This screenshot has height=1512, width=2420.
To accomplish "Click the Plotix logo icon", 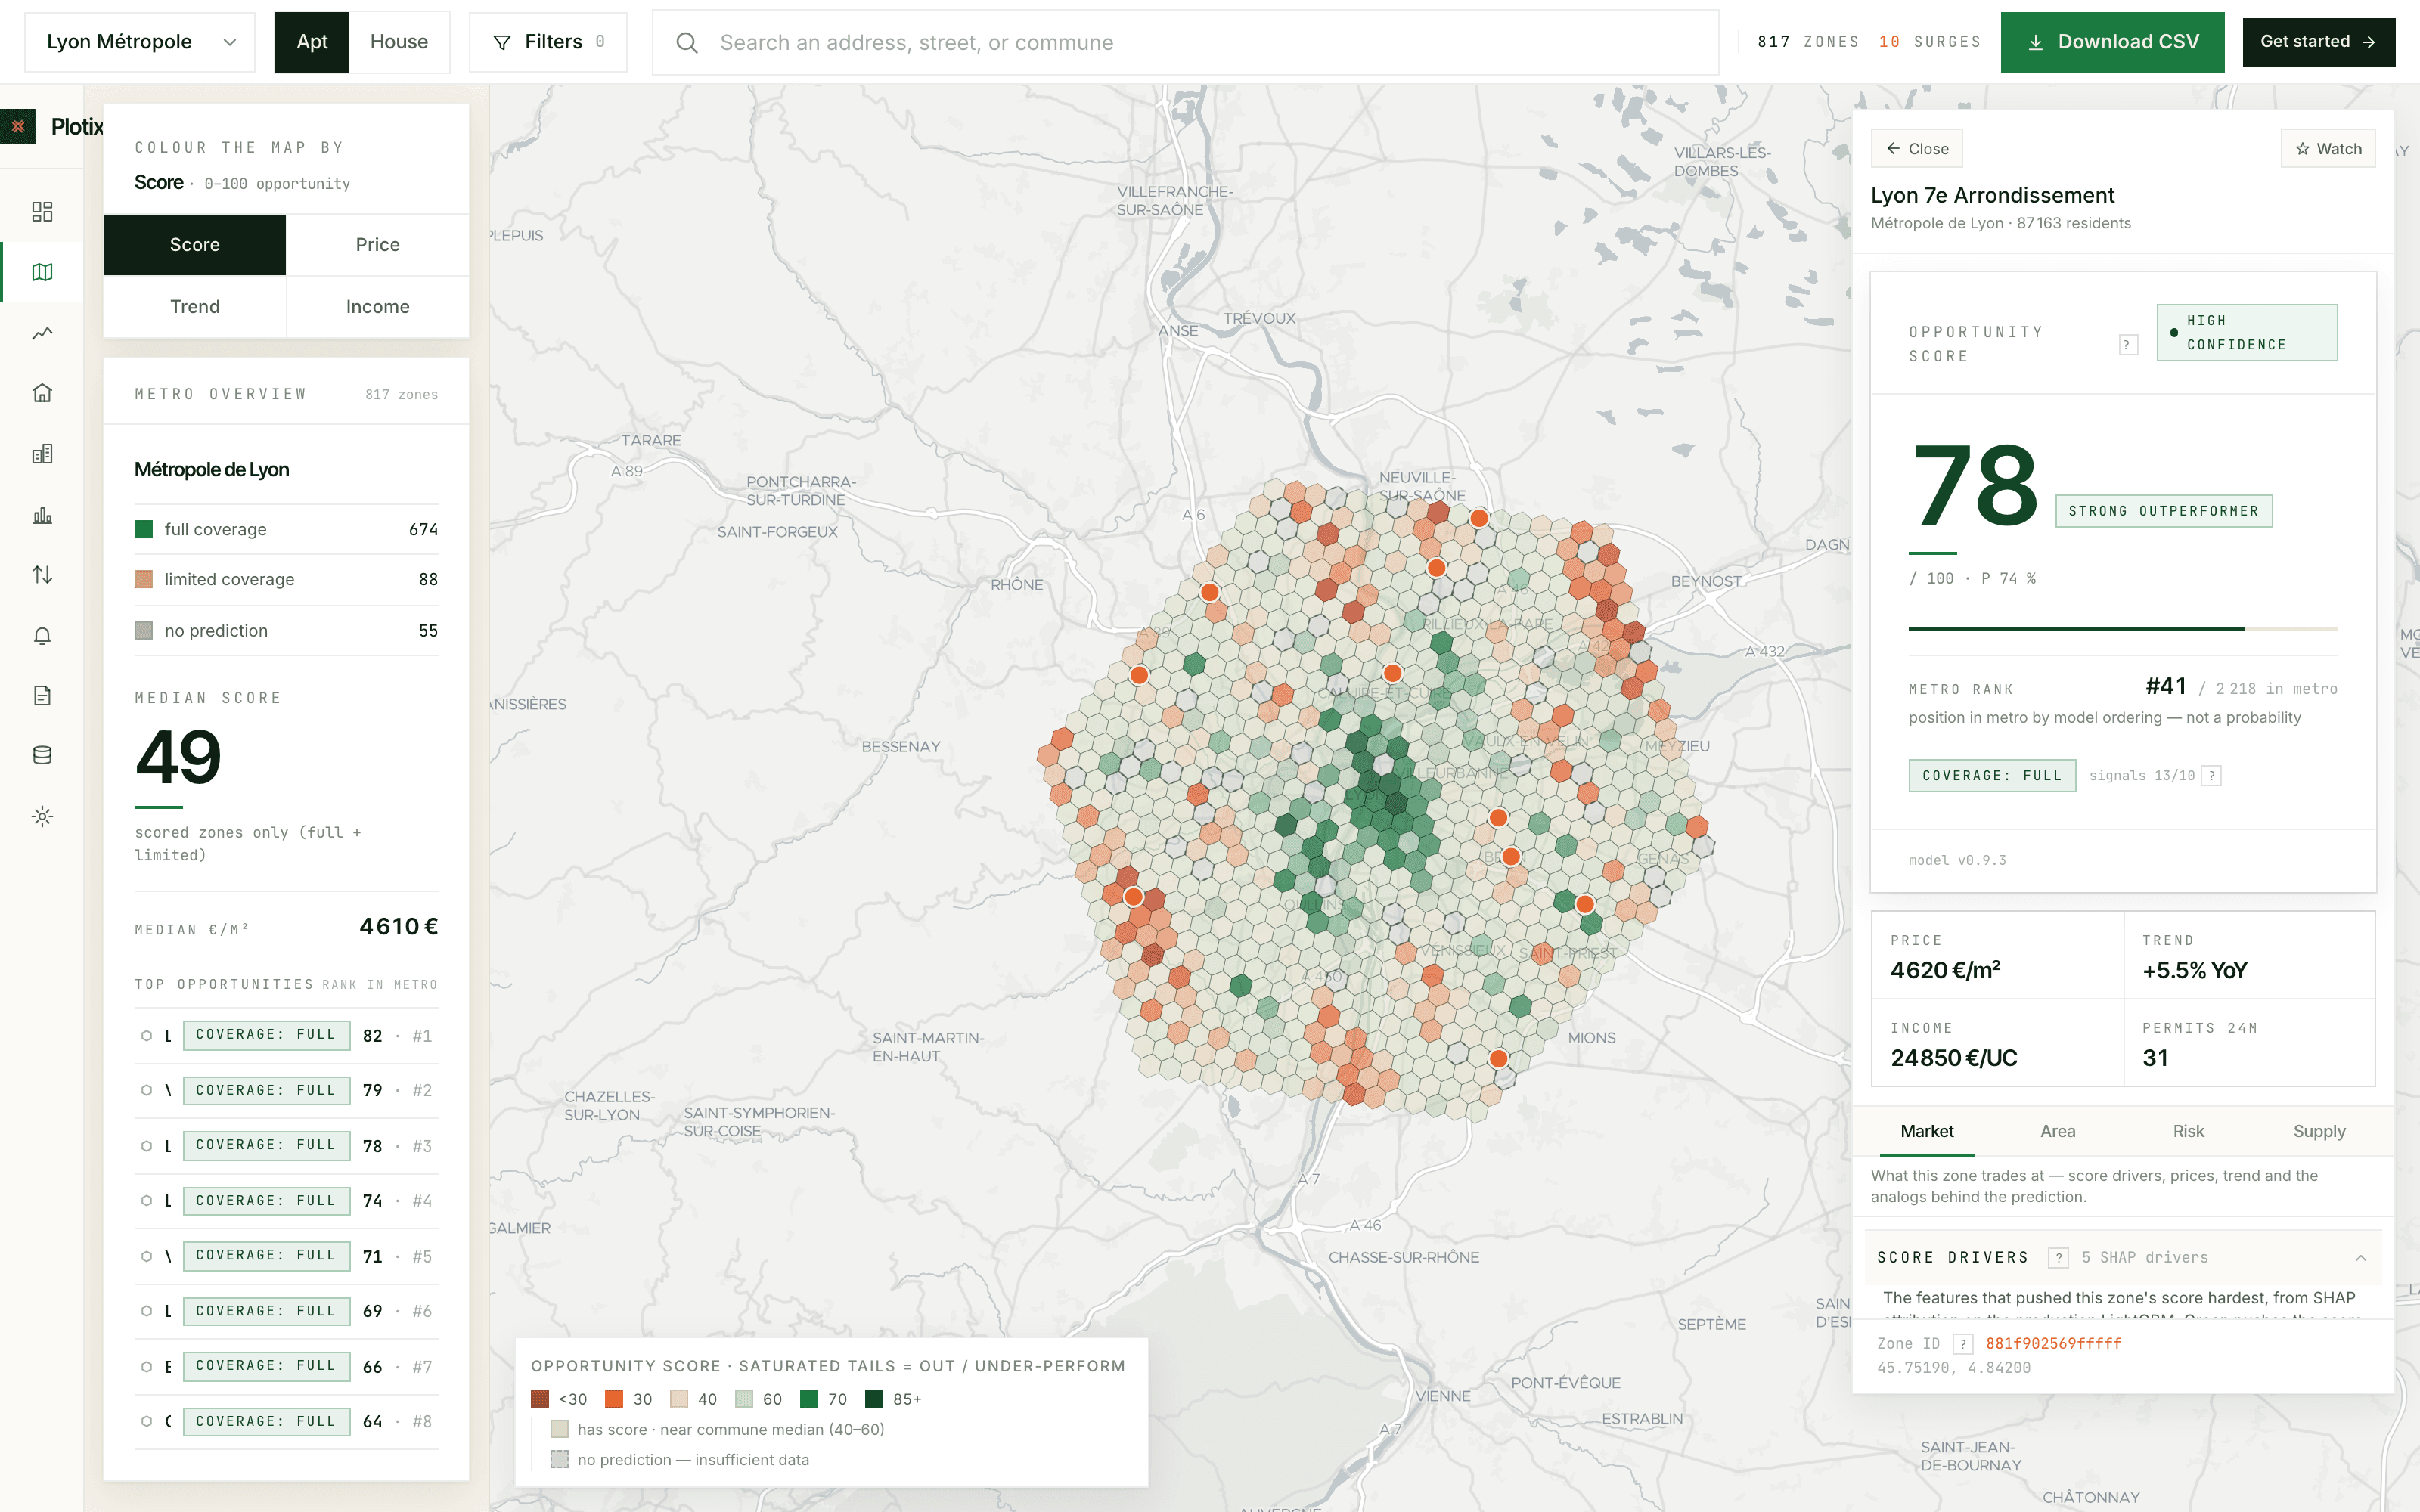I will click(18, 126).
